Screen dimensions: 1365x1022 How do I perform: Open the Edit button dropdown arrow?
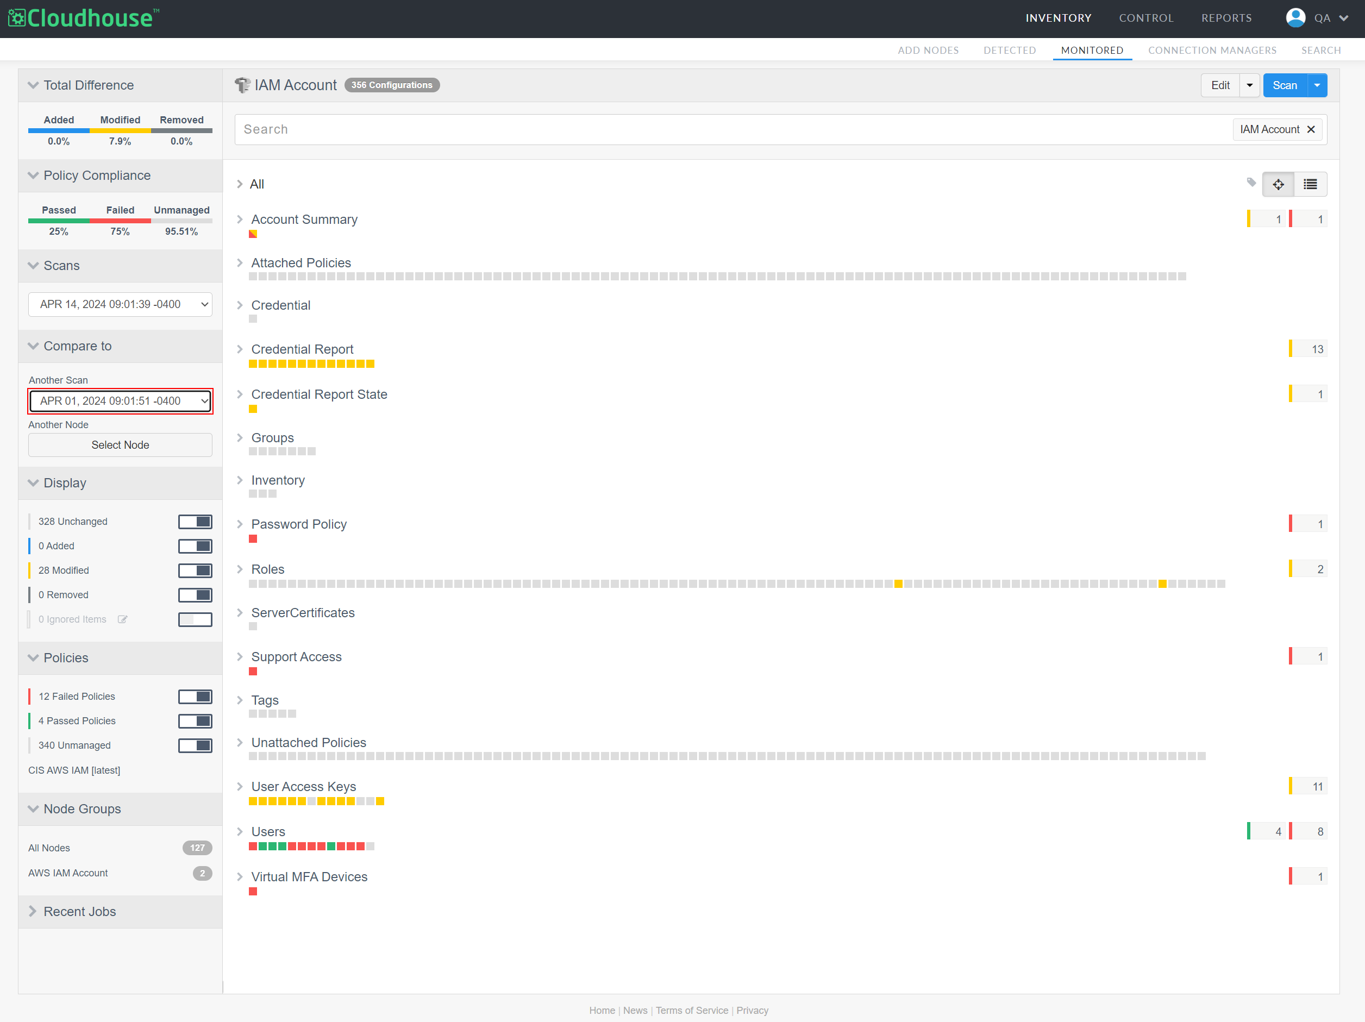click(x=1250, y=85)
